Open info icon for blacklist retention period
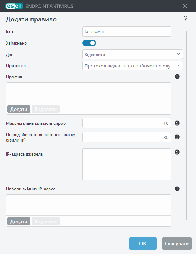The width and height of the screenshot is (196, 254). click(x=177, y=137)
